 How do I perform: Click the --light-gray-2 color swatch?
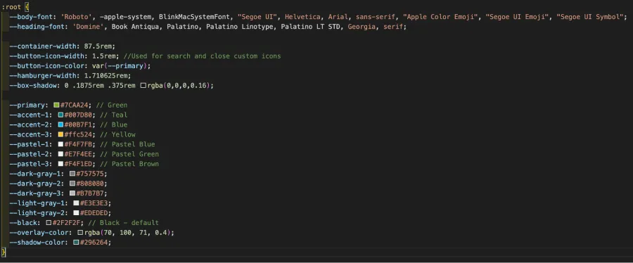tap(76, 213)
